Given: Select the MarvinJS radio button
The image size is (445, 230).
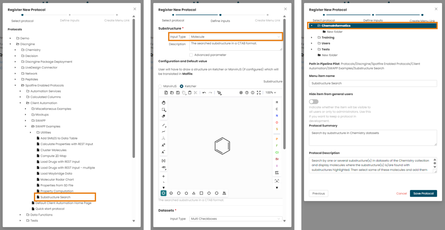Looking at the screenshot, I should point(160,86).
